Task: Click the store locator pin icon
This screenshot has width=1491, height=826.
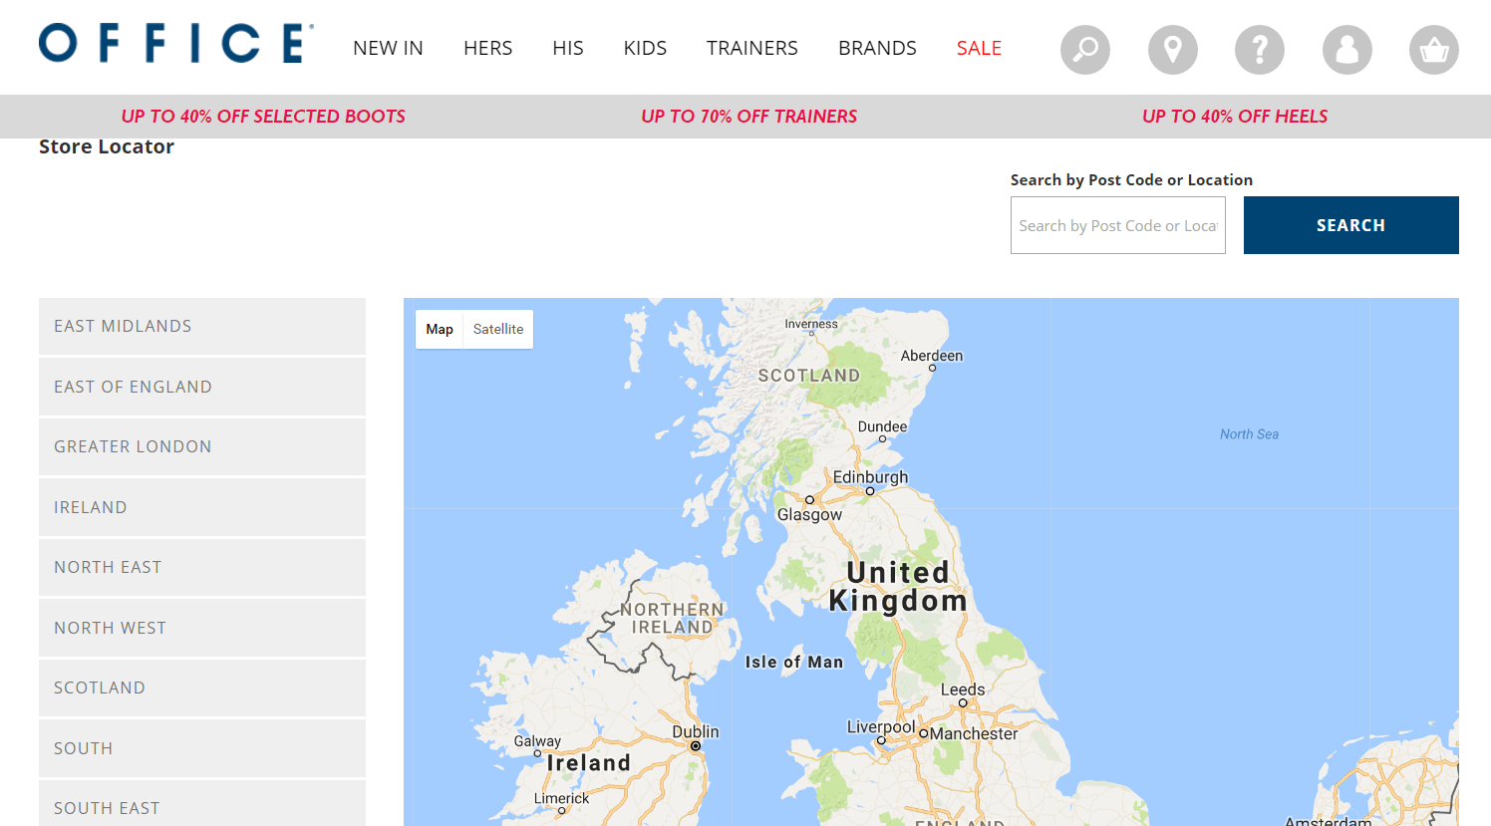Action: pos(1172,49)
